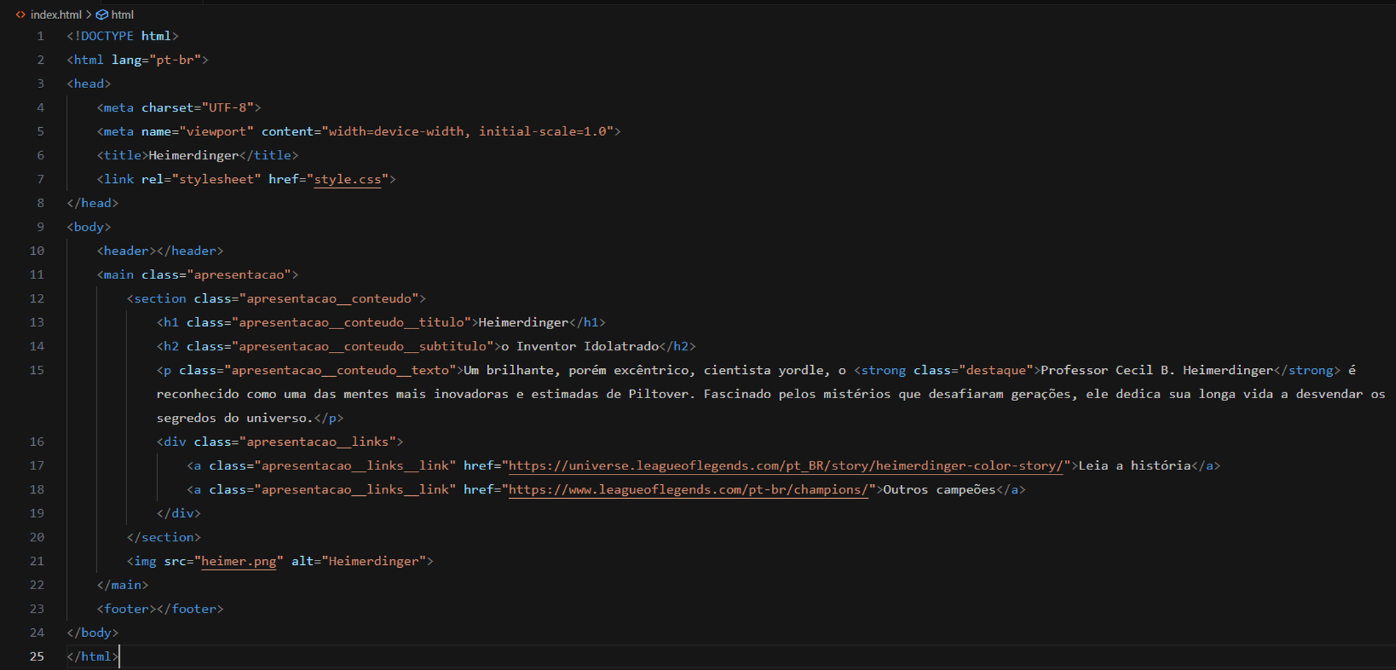The height and width of the screenshot is (670, 1396).
Task: Click the HTML file icon in breadcrumb
Action: point(21,15)
